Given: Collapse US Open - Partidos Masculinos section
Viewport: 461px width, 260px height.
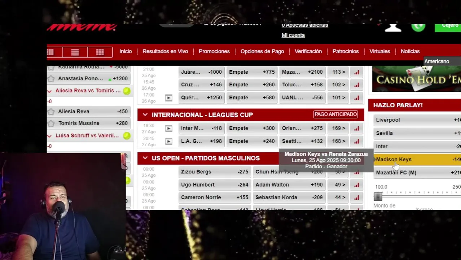Looking at the screenshot, I should (145, 158).
